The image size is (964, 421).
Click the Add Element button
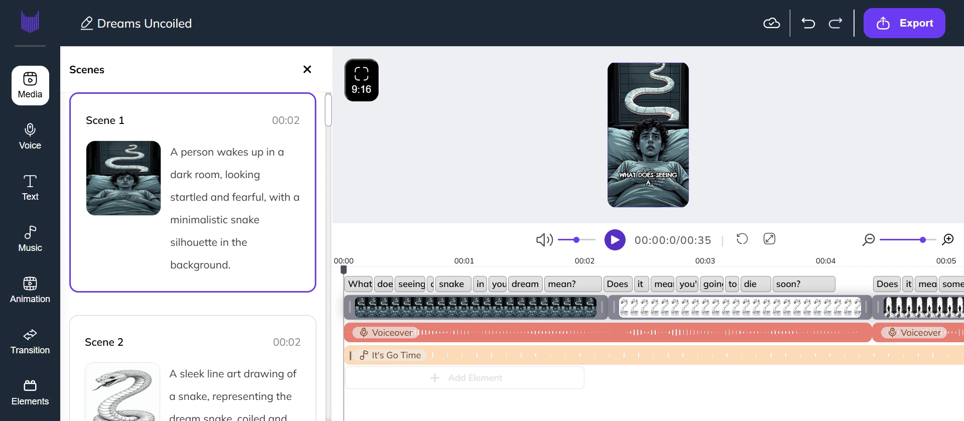pyautogui.click(x=464, y=378)
